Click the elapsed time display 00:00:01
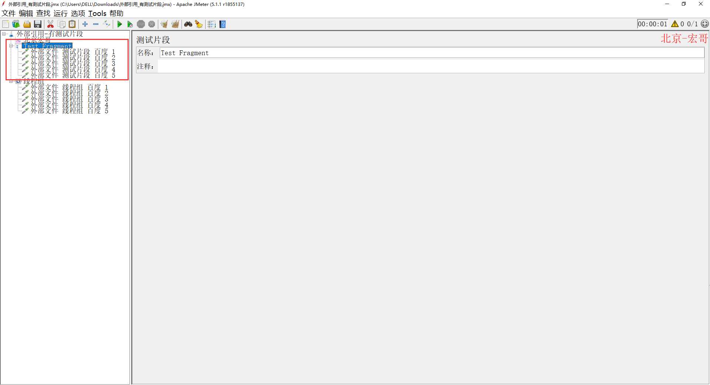 point(653,24)
